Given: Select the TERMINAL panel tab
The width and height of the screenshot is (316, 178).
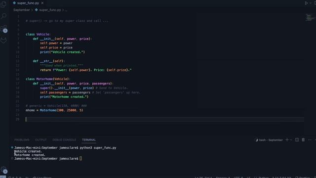Looking at the screenshot, I should coord(89,140).
